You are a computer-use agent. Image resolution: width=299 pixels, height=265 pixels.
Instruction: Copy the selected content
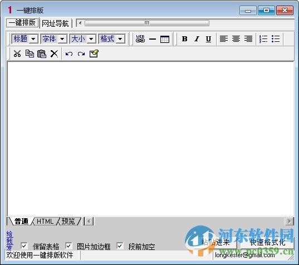tap(30, 54)
